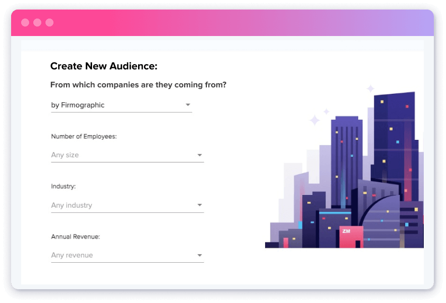The image size is (446, 303).
Task: Click the 'Annual Revenue:' label
Action: click(75, 237)
